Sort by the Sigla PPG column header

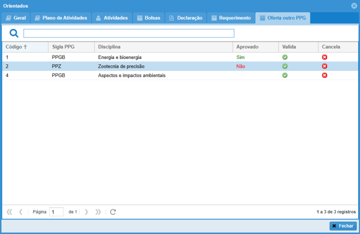[x=63, y=47]
